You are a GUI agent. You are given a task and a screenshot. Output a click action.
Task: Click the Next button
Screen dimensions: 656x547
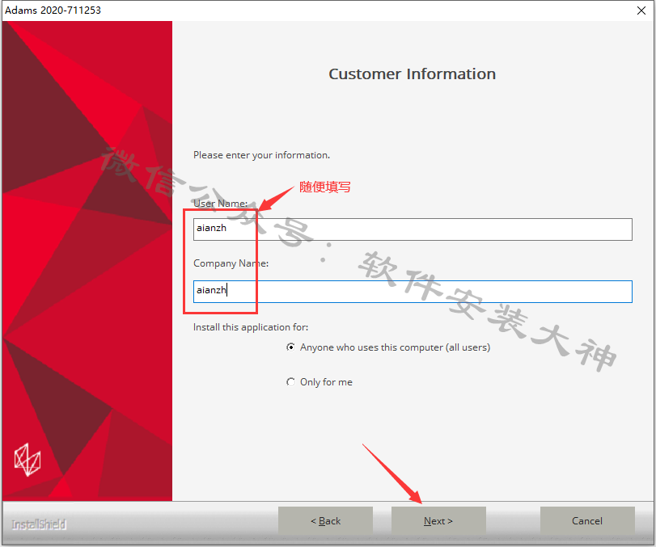pos(438,520)
